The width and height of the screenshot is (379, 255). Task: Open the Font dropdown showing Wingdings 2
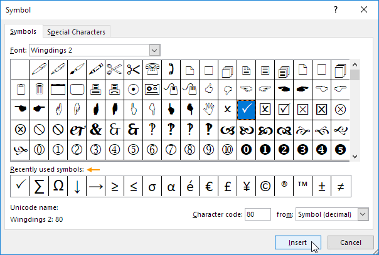coord(154,50)
